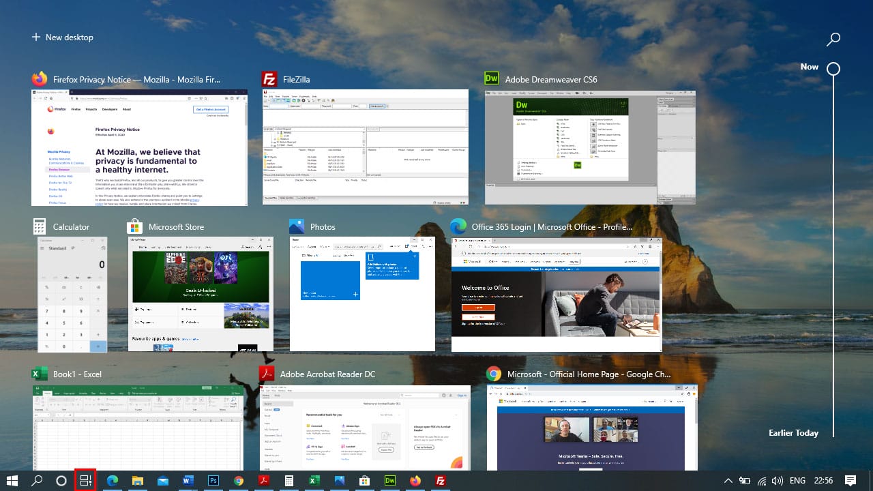Image resolution: width=873 pixels, height=491 pixels.
Task: Click the timeline search magnifier icon
Action: point(833,40)
